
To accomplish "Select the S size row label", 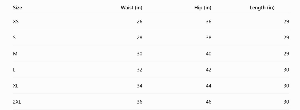I will [14, 38].
